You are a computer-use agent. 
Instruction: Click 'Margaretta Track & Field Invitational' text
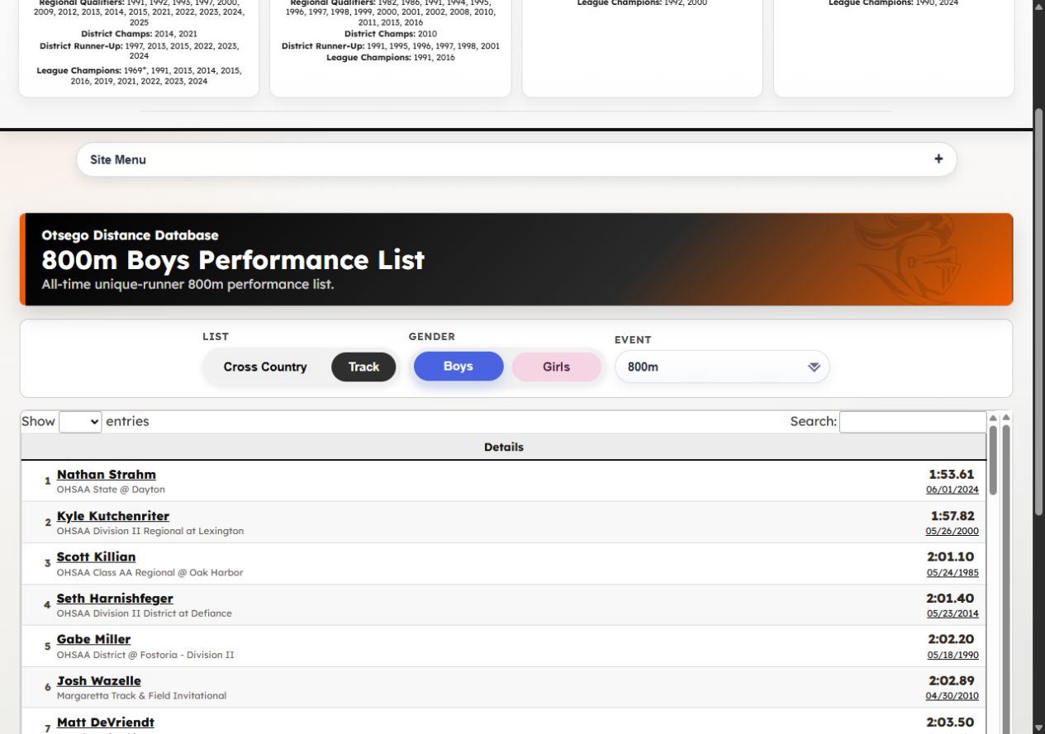pos(141,696)
